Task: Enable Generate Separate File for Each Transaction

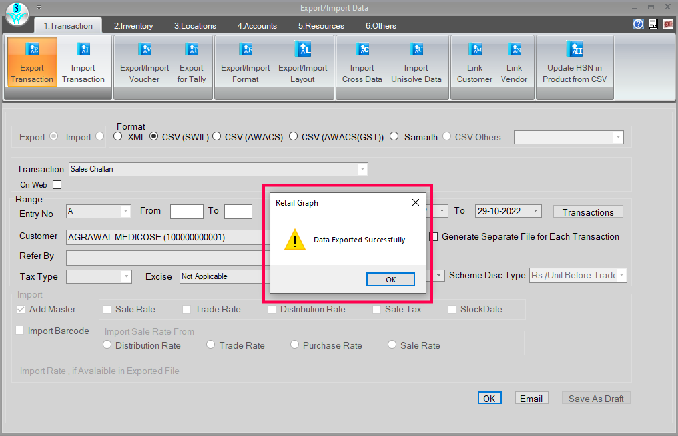Action: [434, 236]
